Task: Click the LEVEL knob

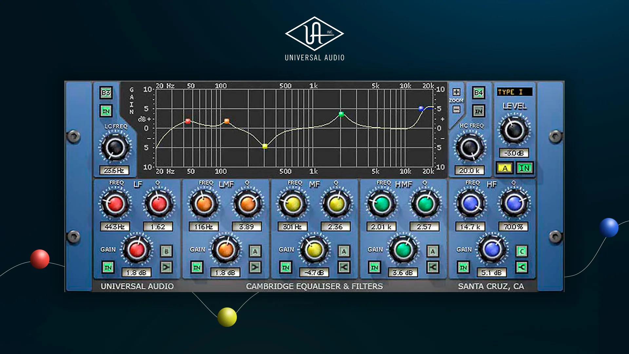Action: pyautogui.click(x=514, y=130)
